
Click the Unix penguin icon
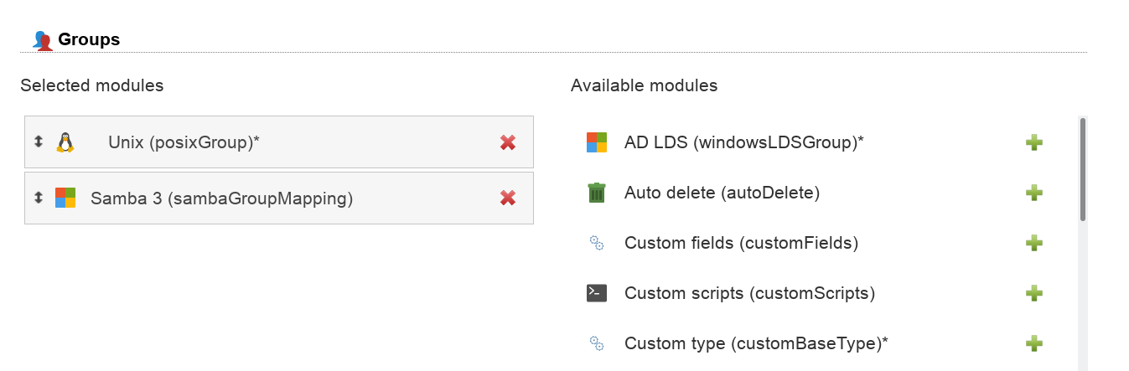coord(65,142)
